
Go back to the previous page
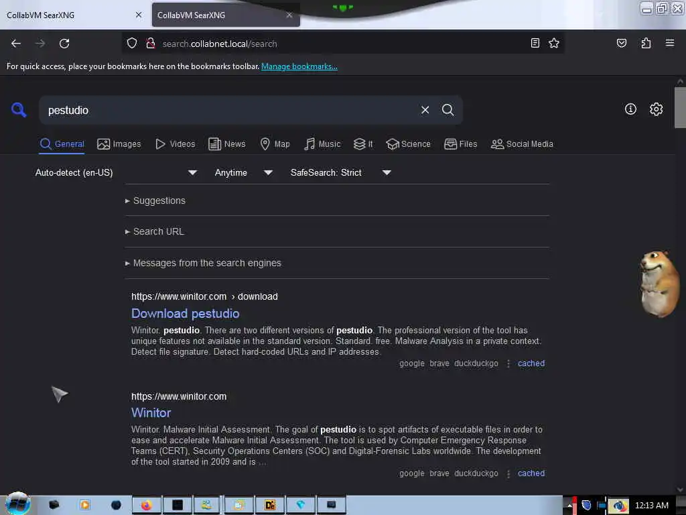point(16,44)
